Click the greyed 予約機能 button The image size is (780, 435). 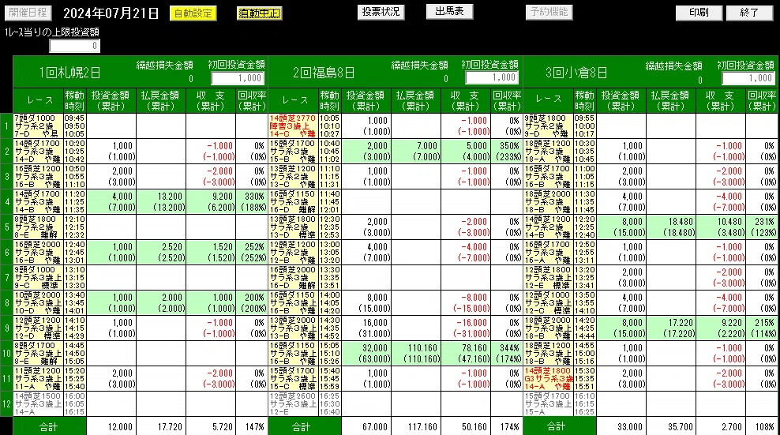pyautogui.click(x=549, y=12)
